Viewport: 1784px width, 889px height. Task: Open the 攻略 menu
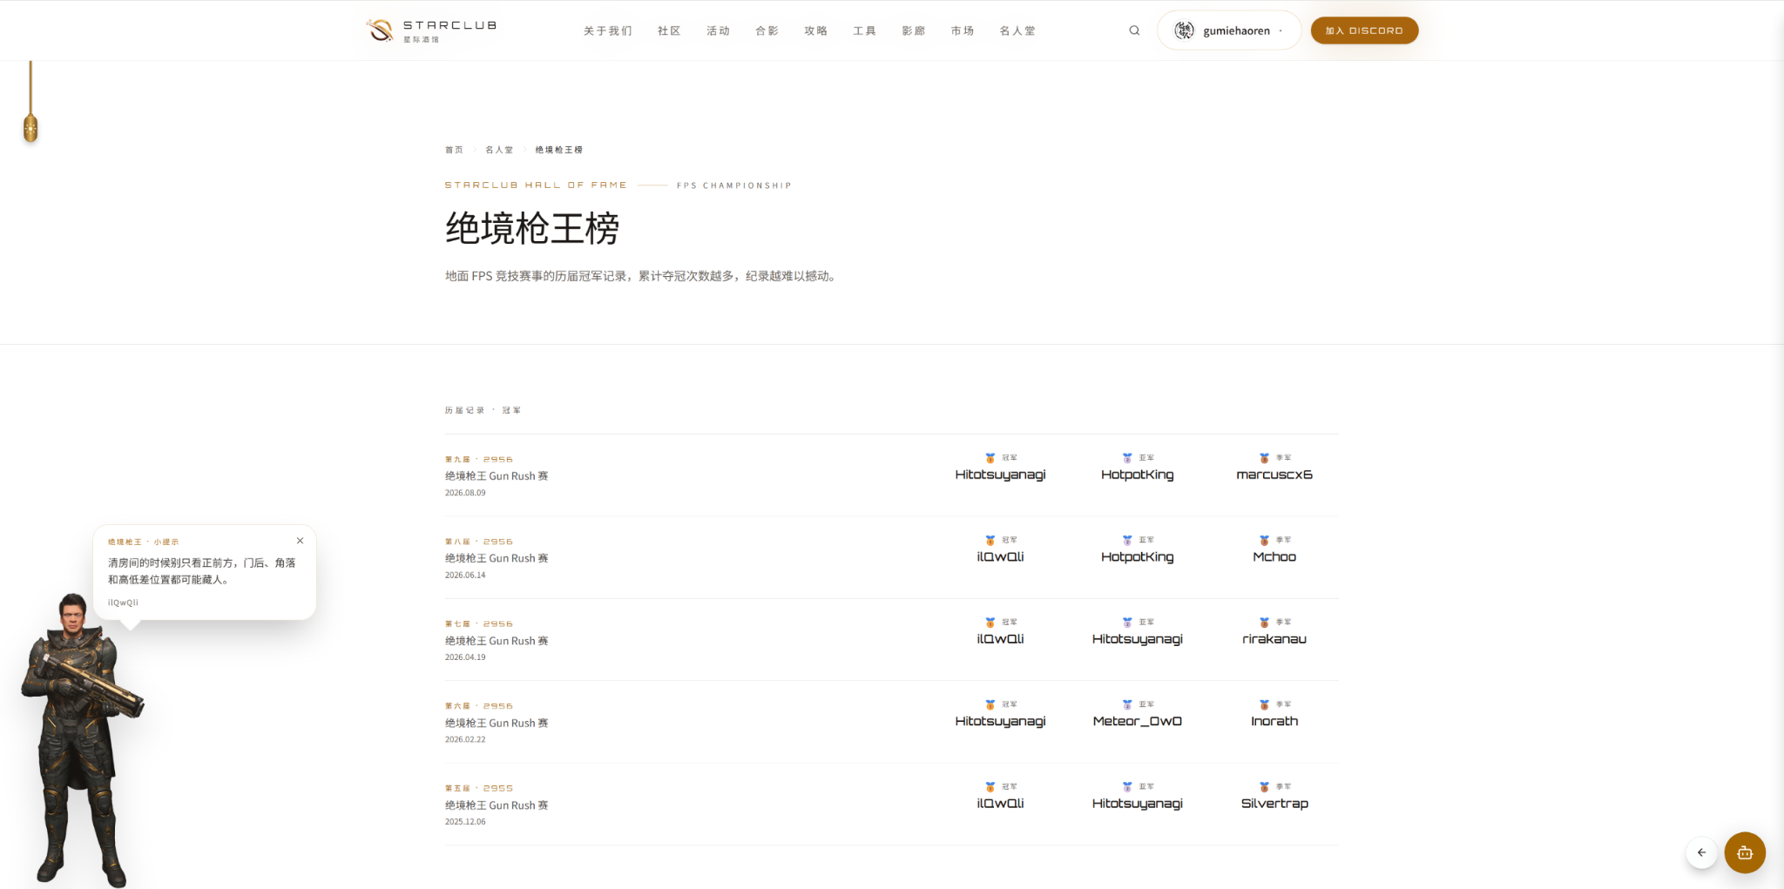(815, 30)
